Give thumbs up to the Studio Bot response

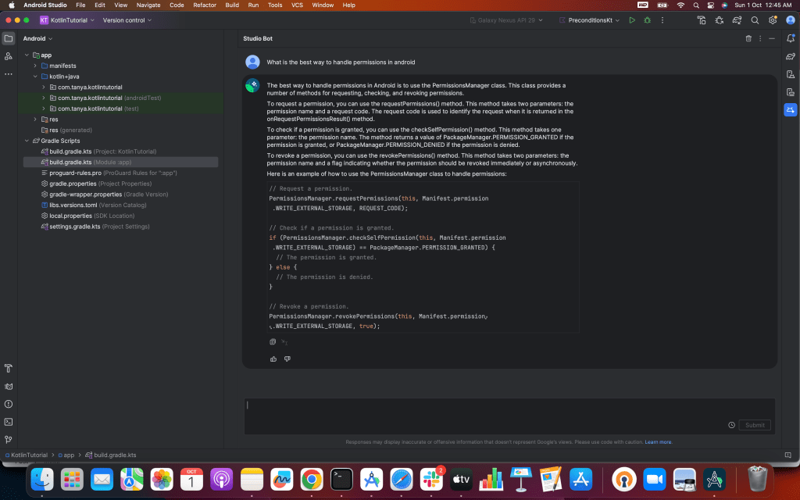pos(273,359)
